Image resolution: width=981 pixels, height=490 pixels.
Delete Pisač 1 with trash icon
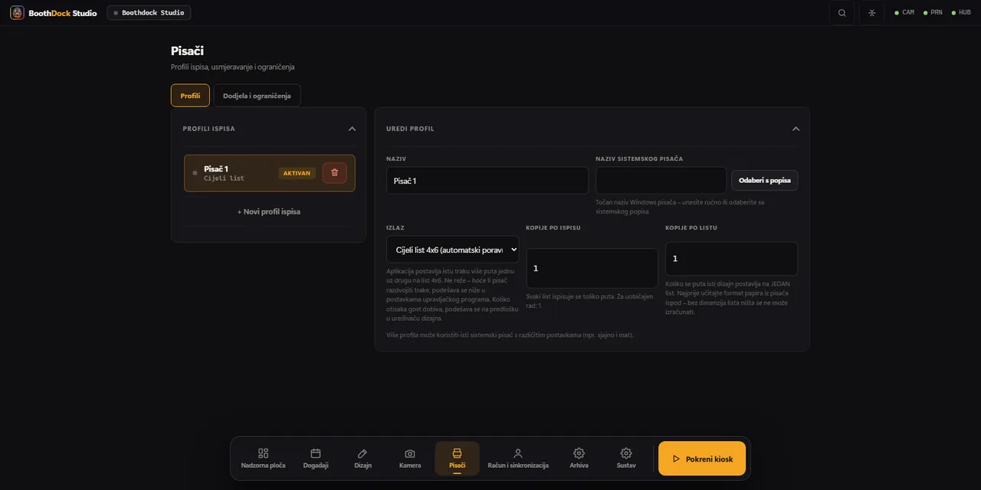334,173
